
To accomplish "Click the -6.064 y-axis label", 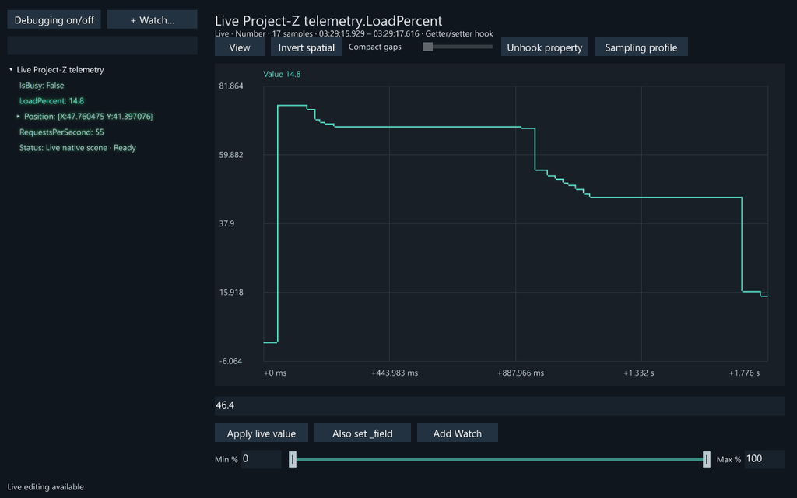I will click(230, 361).
